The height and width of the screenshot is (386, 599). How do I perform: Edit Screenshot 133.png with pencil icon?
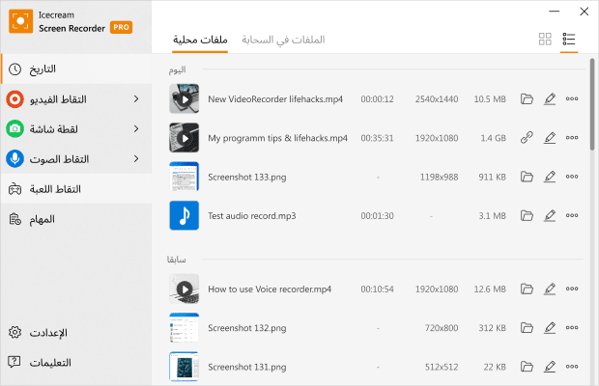pos(550,177)
